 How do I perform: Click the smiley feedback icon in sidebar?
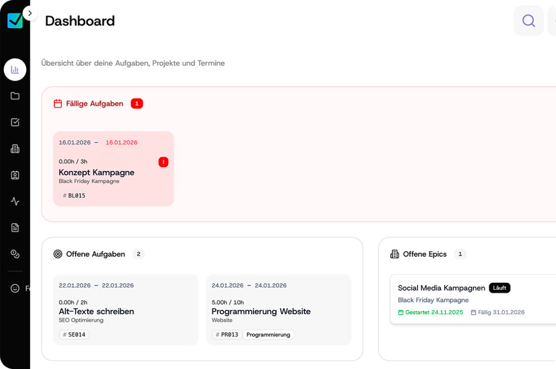point(15,288)
